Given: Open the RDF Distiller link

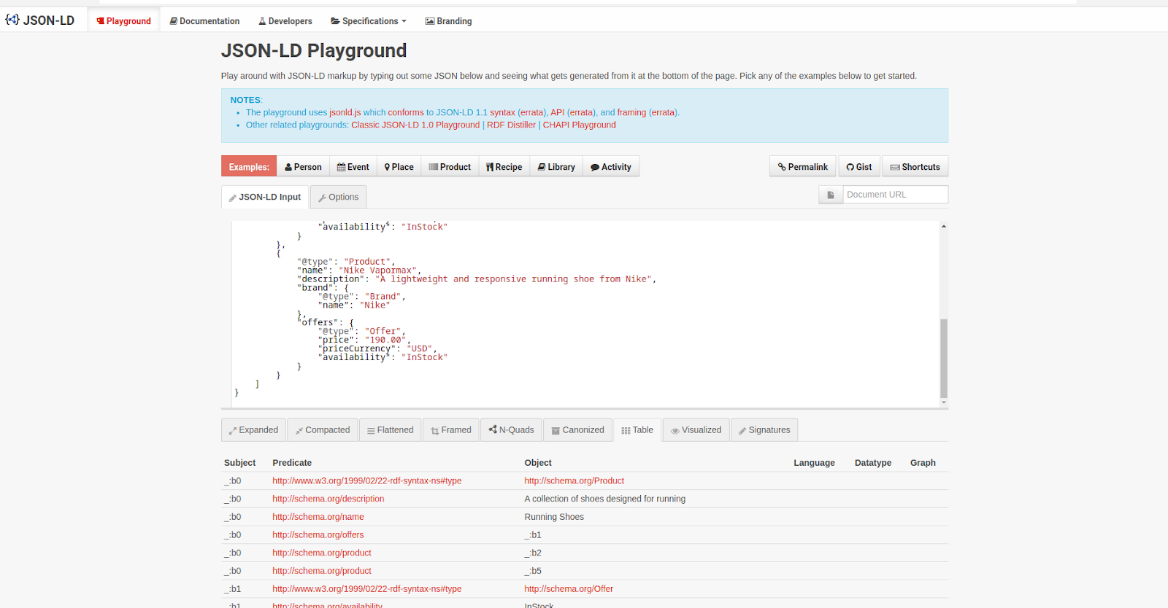Looking at the screenshot, I should [x=511, y=125].
